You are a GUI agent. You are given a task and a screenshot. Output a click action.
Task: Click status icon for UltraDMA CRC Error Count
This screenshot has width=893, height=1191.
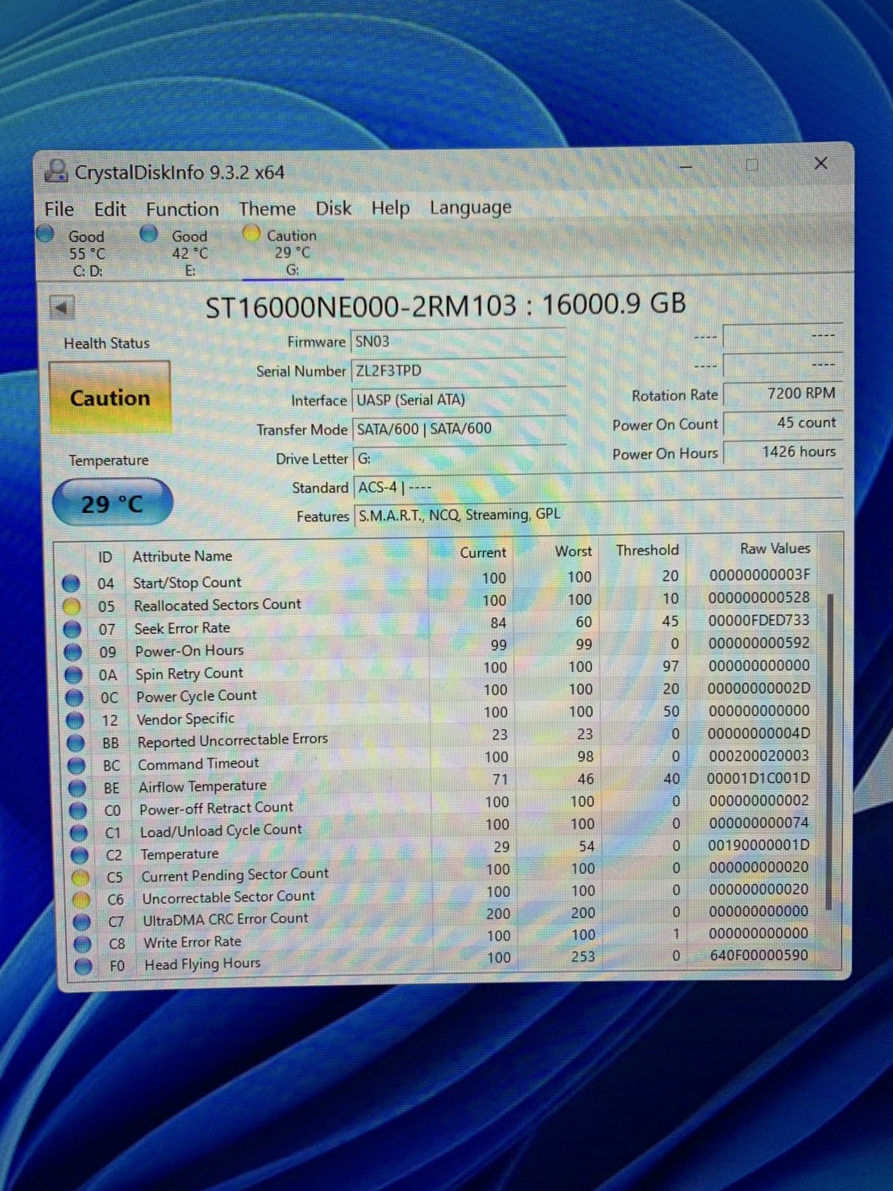pyautogui.click(x=82, y=921)
